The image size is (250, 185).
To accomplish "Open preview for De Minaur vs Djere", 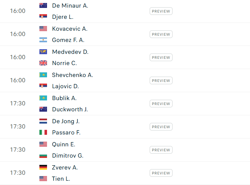I will click(161, 11).
